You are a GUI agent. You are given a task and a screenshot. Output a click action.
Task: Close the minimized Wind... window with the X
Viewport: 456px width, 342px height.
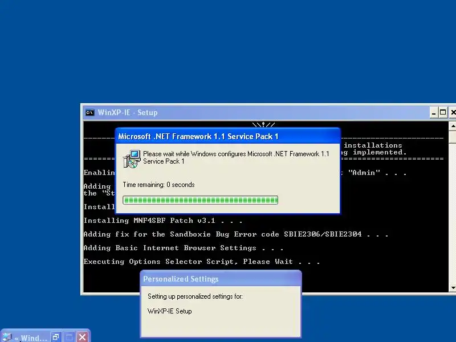click(82, 337)
